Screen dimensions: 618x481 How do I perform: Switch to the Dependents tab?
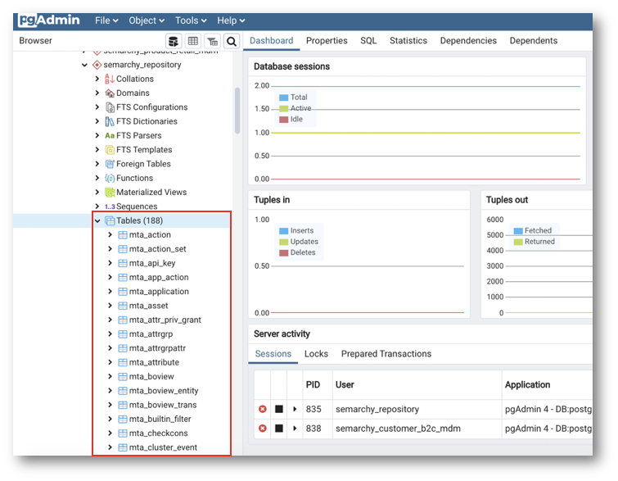534,41
